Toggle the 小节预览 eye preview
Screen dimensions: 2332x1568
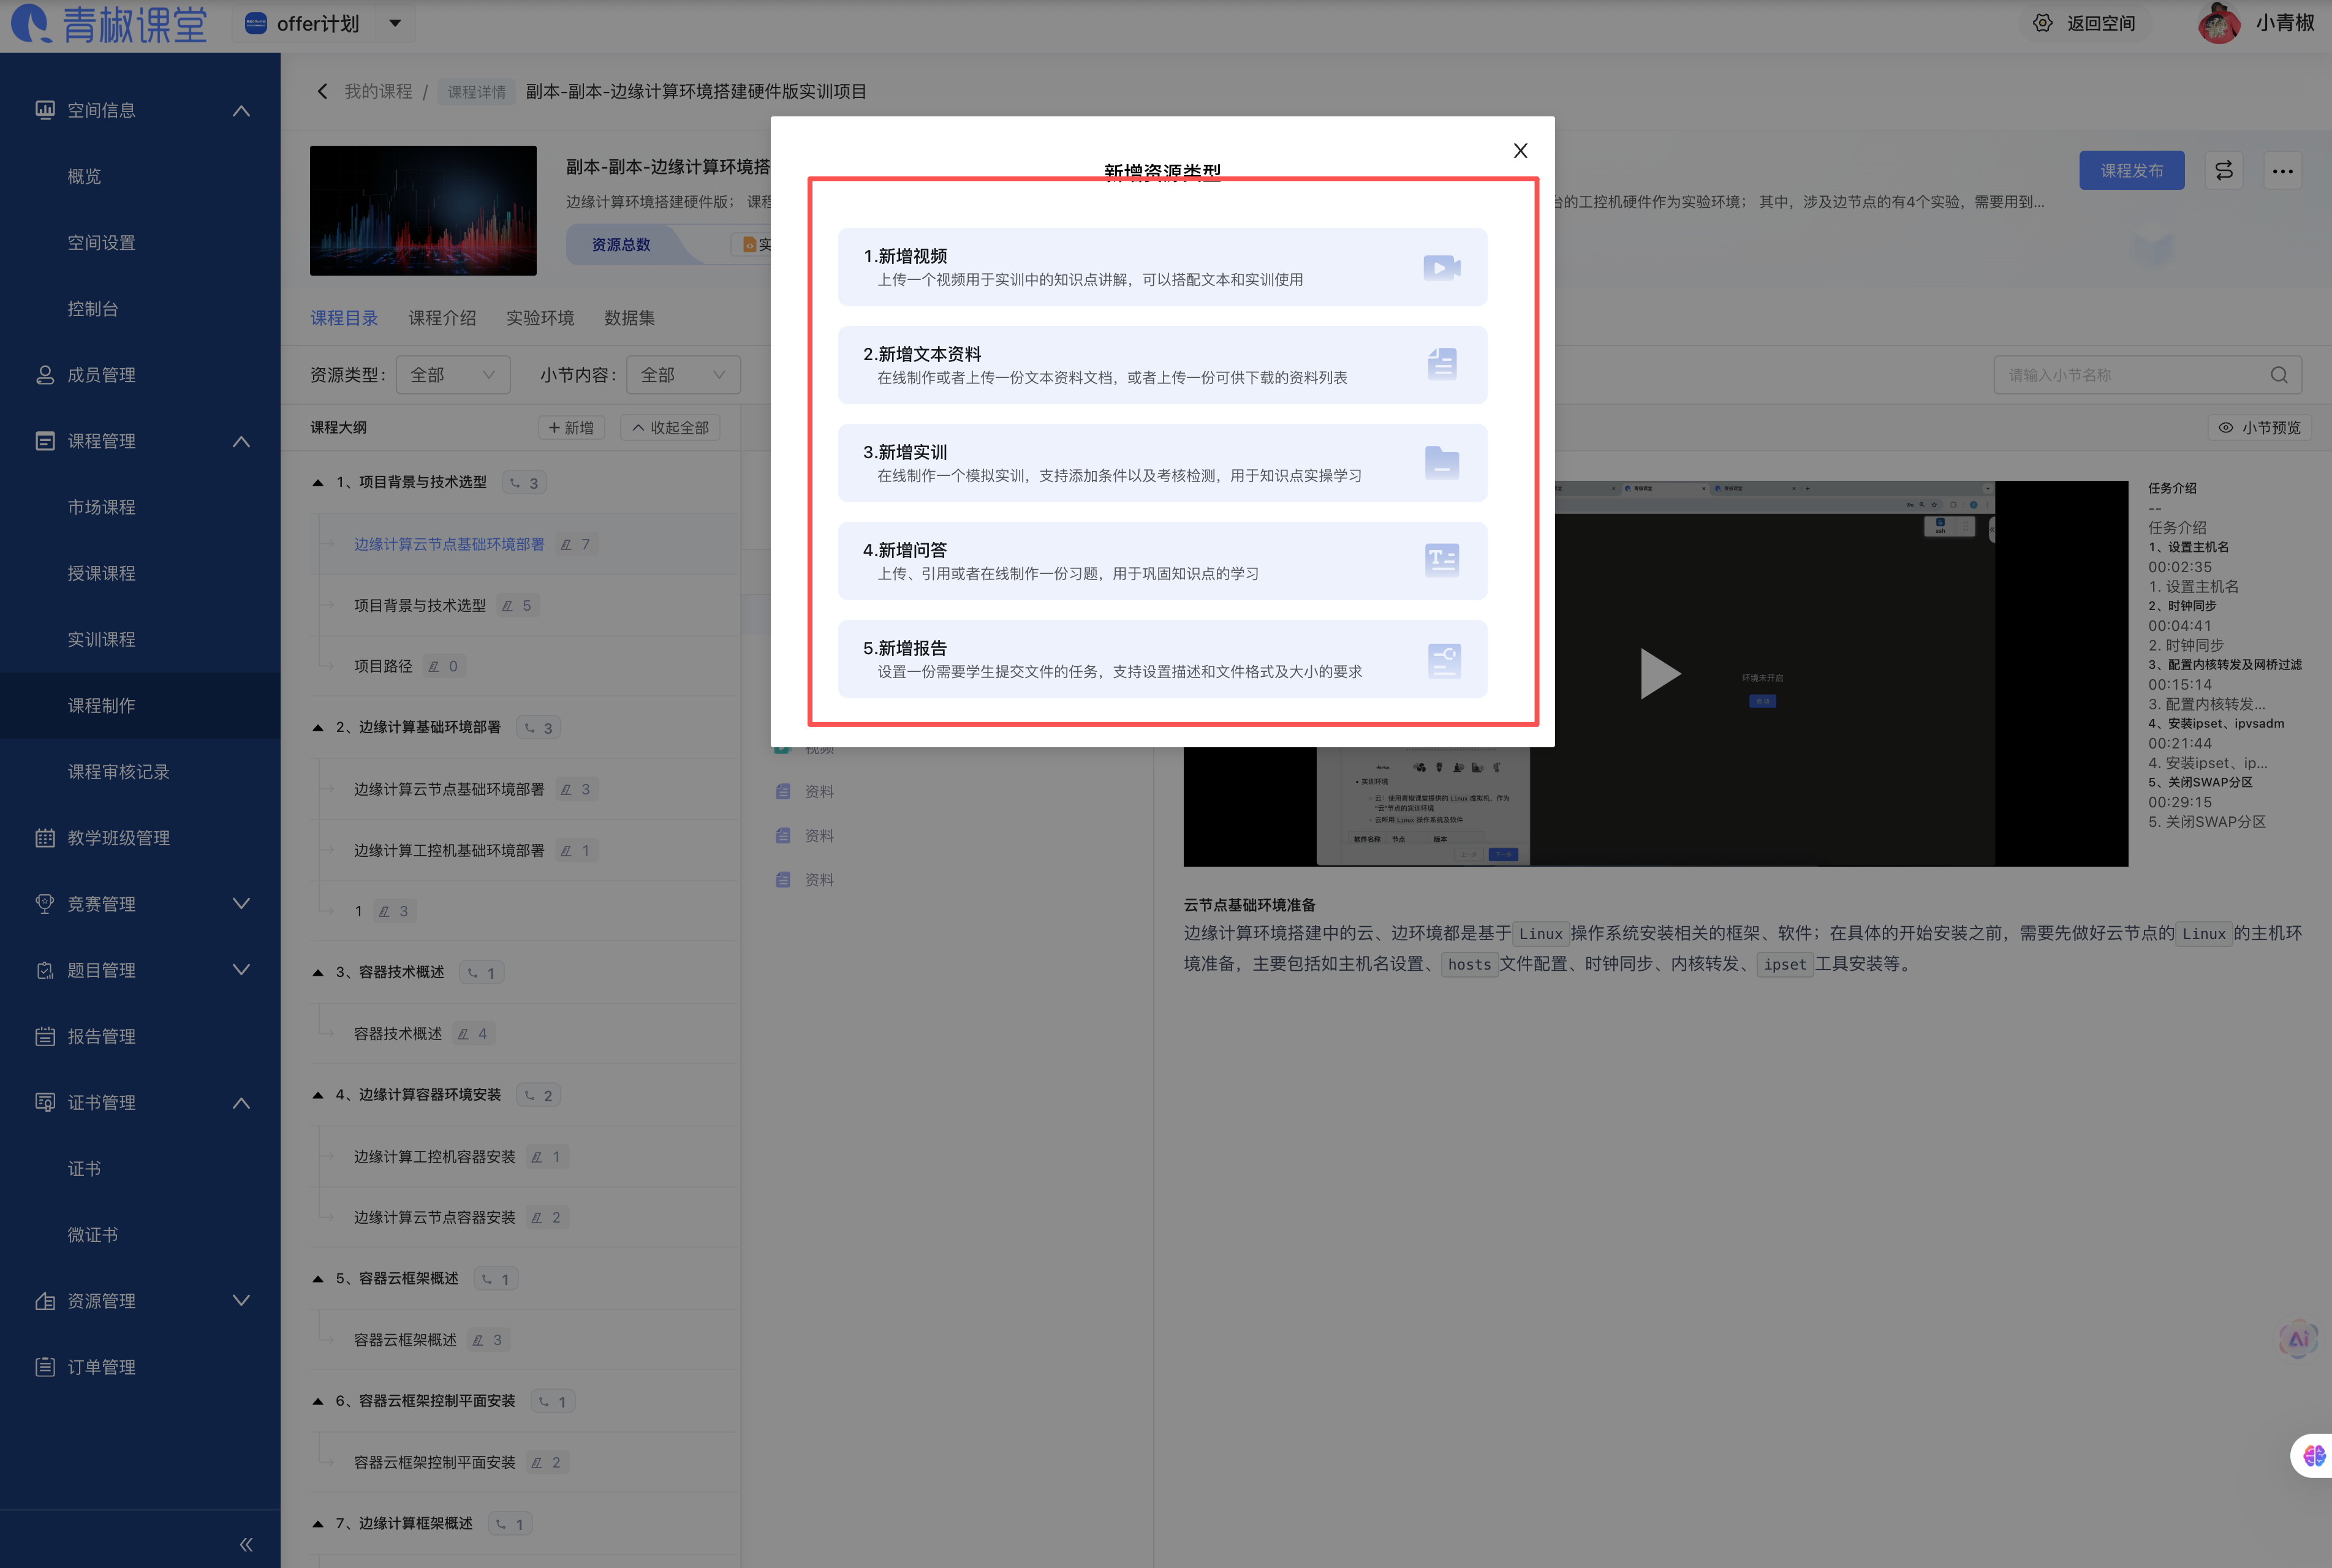tap(2259, 427)
